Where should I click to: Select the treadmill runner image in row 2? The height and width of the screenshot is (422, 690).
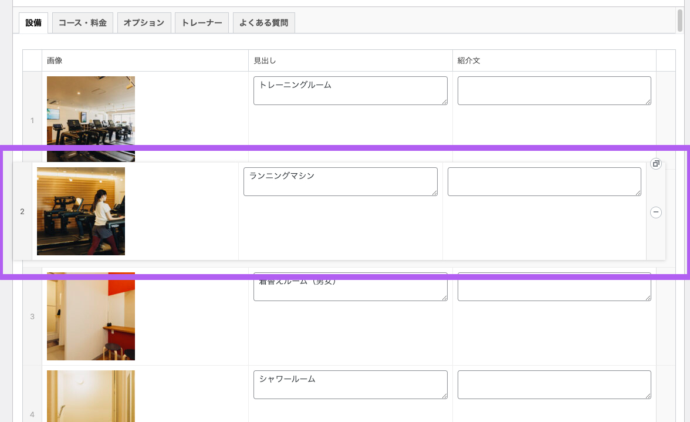81,211
